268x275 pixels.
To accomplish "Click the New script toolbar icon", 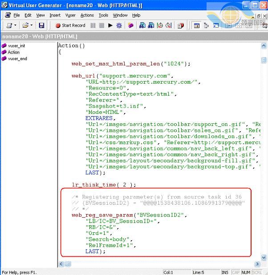I will (x=9, y=26).
